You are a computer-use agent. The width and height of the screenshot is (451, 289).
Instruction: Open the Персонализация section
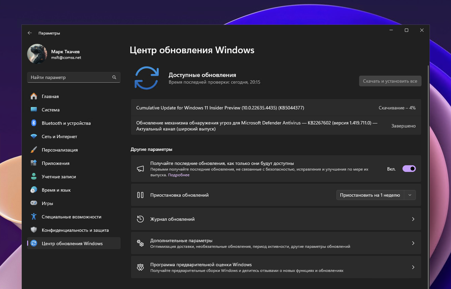(x=74, y=150)
